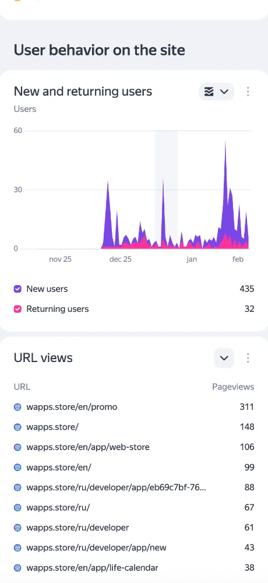The width and height of the screenshot is (268, 583).
Task: Open three-dot menu of URL views widget
Action: (248, 358)
